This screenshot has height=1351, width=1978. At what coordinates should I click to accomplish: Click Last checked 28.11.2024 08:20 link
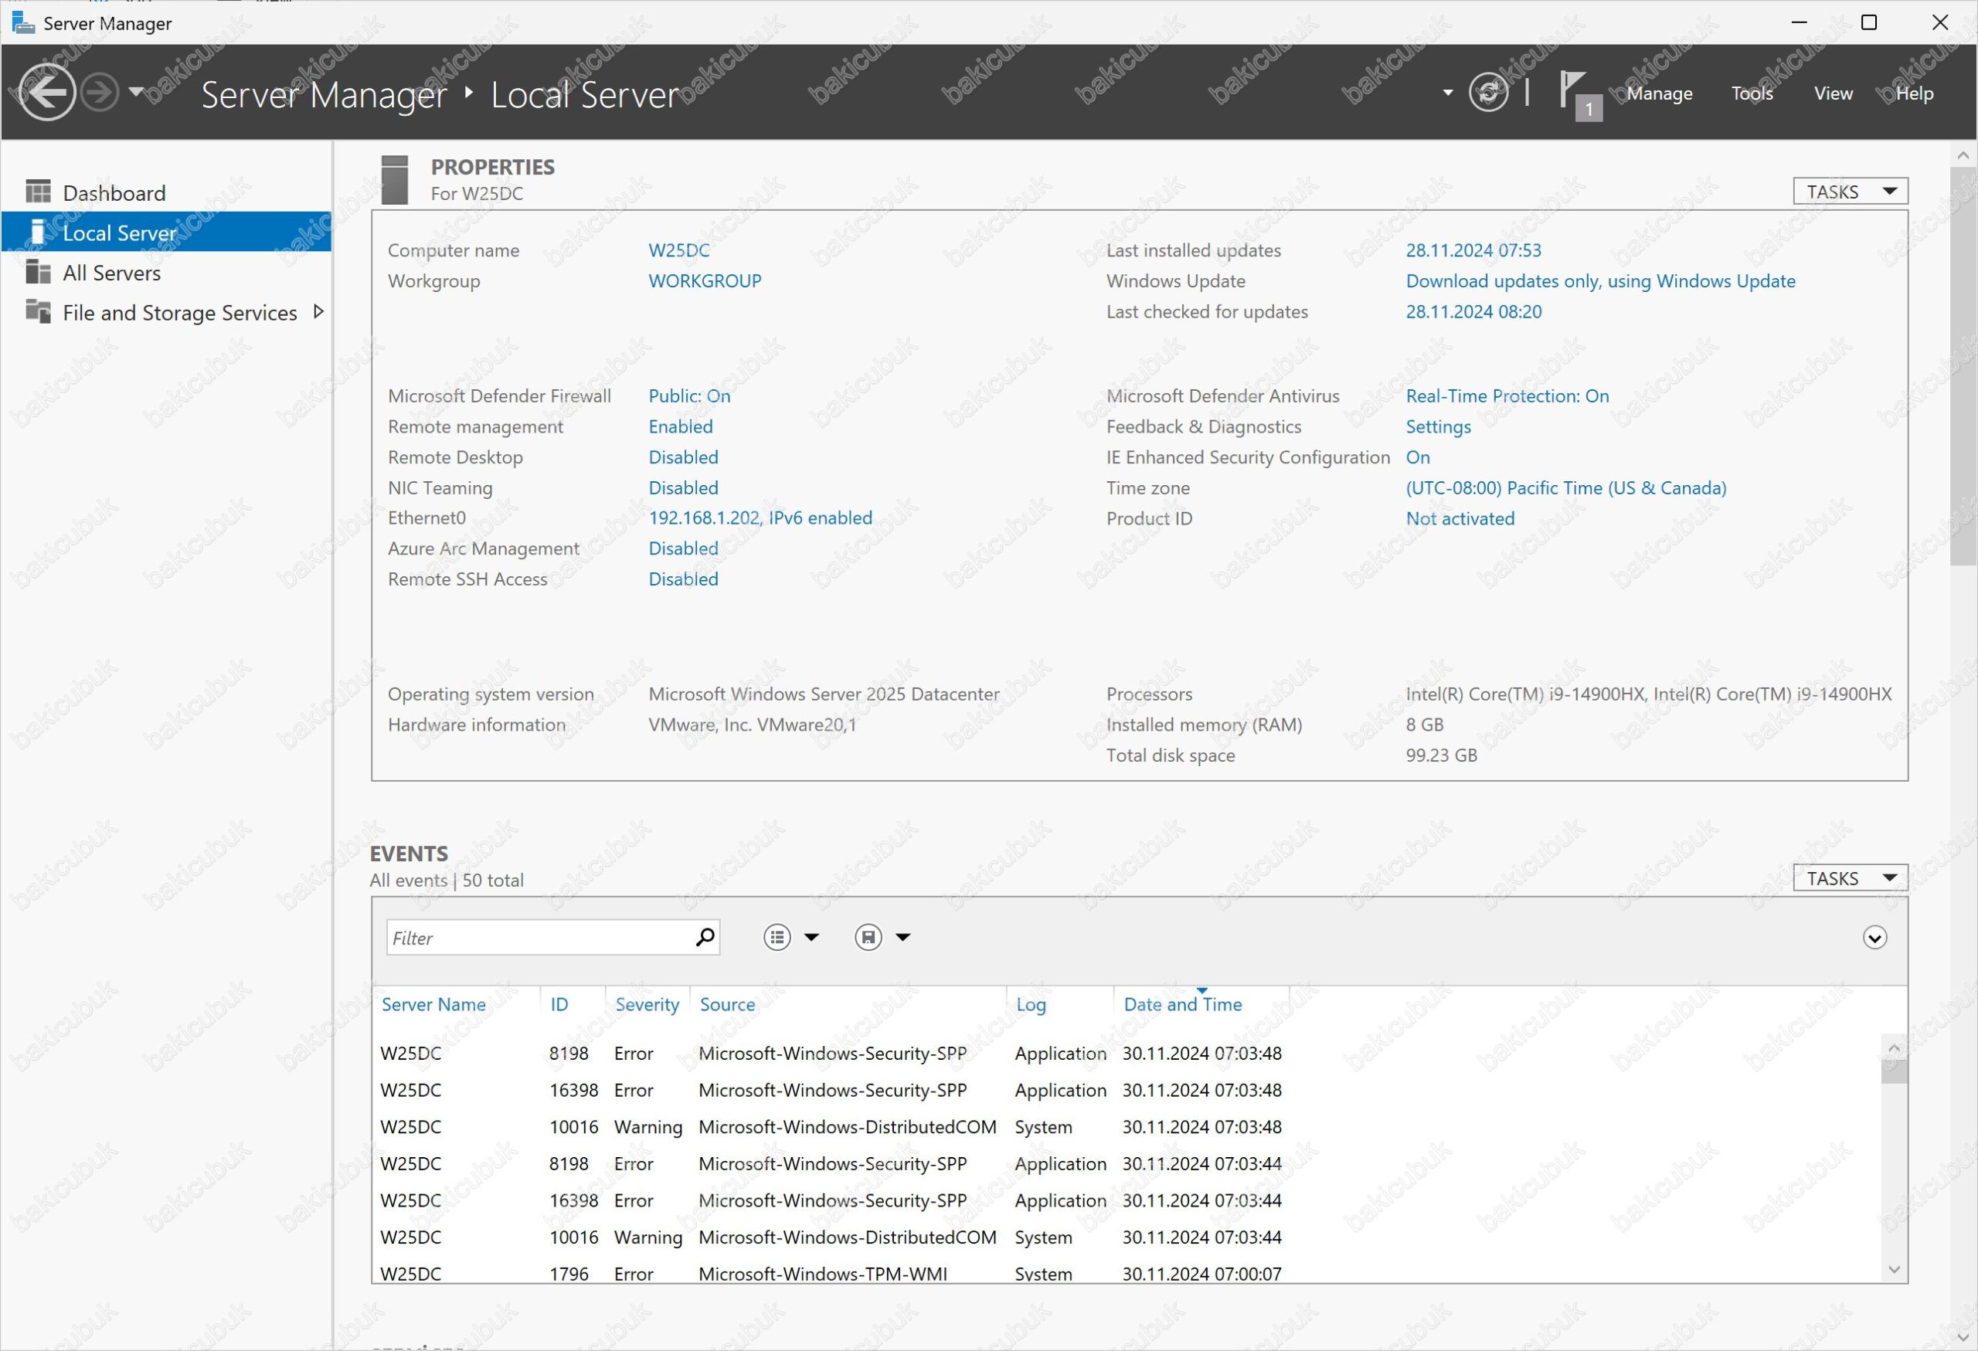pyautogui.click(x=1473, y=311)
